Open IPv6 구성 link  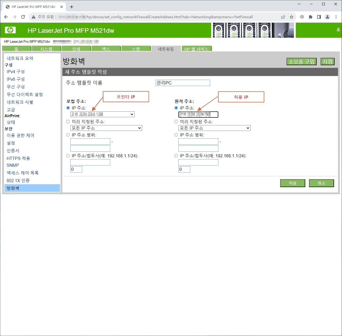click(16, 79)
